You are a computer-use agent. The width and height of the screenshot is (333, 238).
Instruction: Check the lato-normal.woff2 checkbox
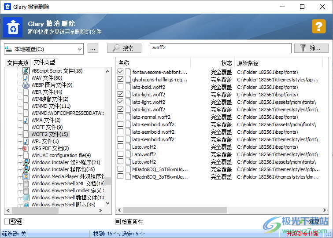[120, 117]
